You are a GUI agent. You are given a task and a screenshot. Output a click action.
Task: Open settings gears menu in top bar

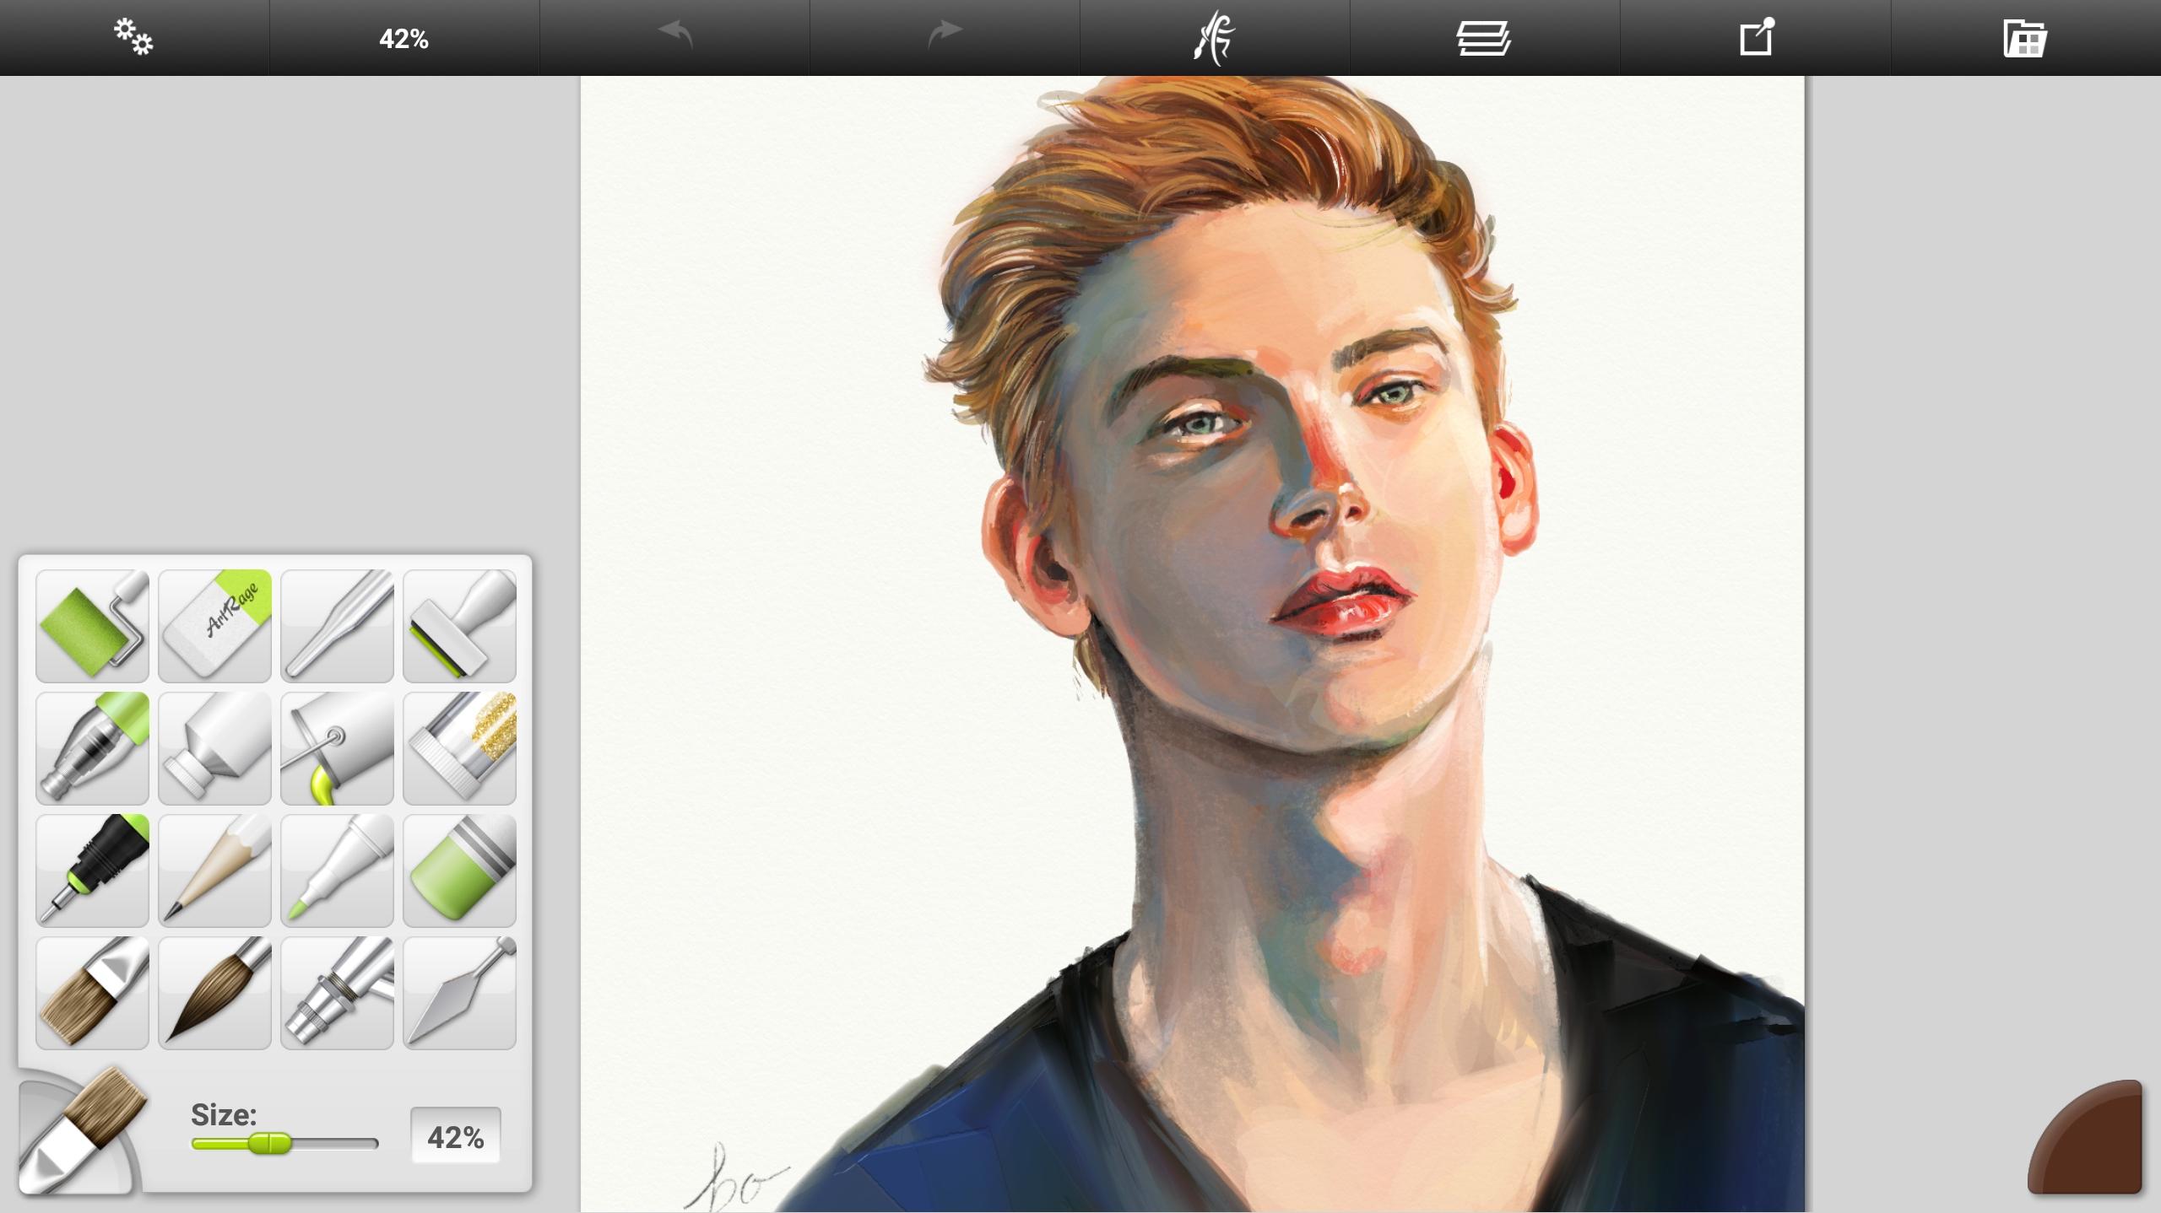pyautogui.click(x=134, y=38)
